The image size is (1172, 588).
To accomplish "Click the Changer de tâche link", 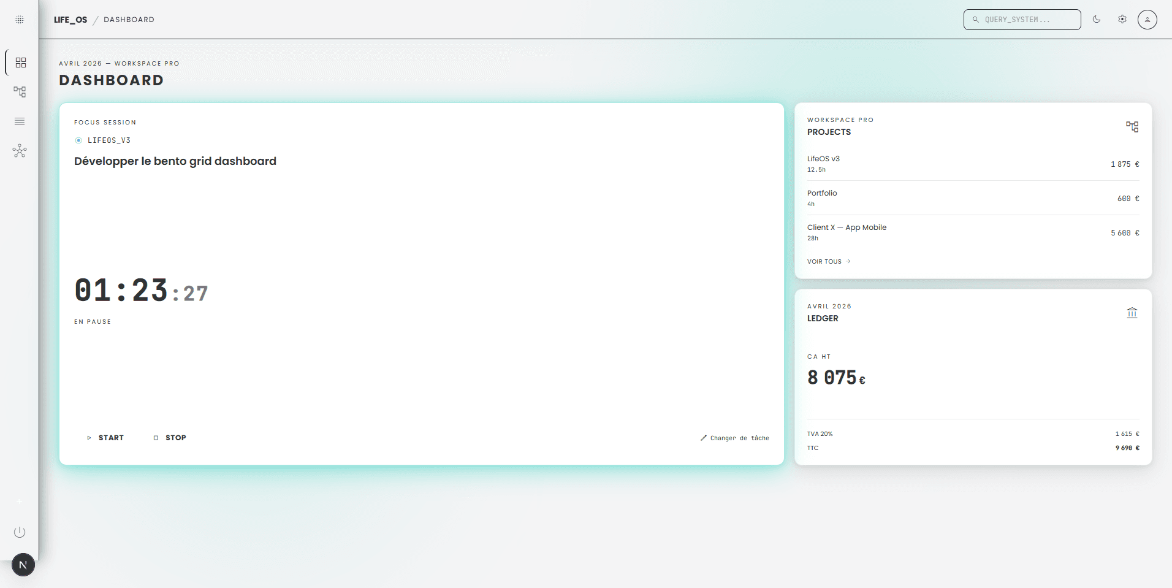I will (x=734, y=438).
